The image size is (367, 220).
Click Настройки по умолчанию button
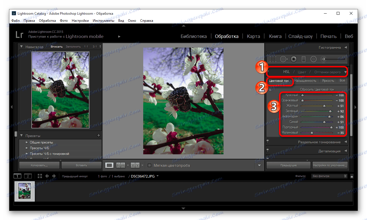point(330,165)
